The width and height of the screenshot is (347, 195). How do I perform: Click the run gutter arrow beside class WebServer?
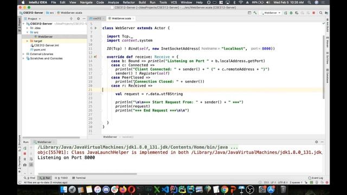[x=95, y=28]
